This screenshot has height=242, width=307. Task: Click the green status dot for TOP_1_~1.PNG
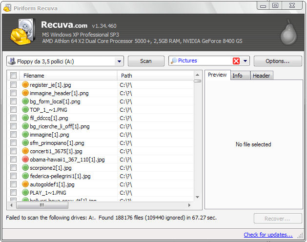pos(25,109)
